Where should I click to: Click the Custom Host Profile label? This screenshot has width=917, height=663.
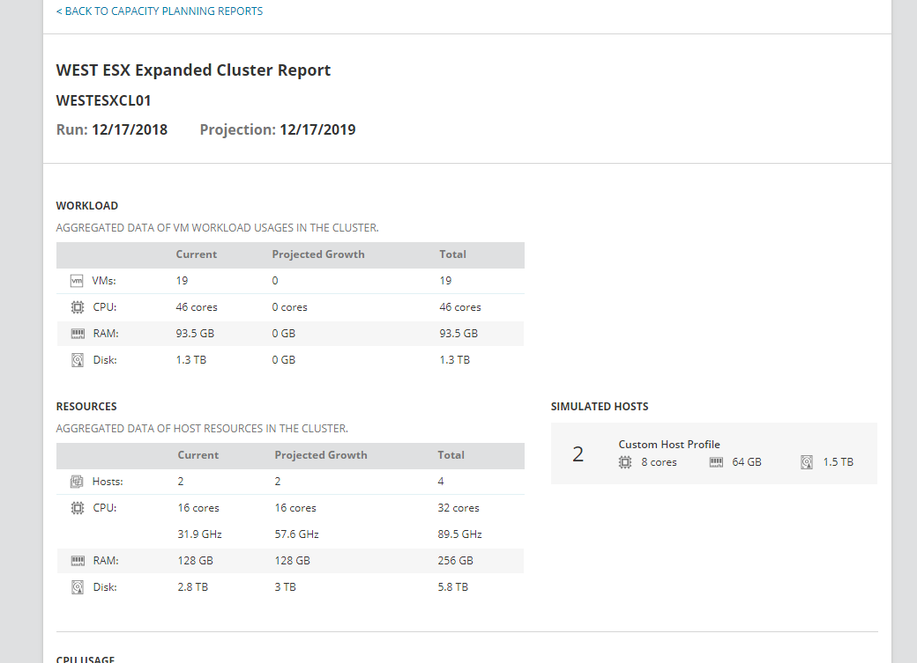tap(669, 445)
